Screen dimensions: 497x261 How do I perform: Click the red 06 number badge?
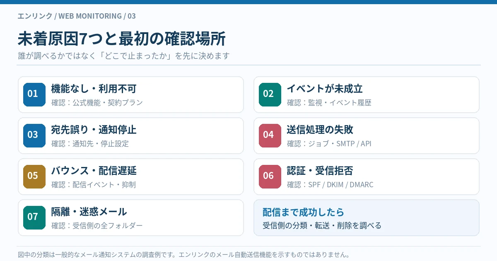(270, 176)
